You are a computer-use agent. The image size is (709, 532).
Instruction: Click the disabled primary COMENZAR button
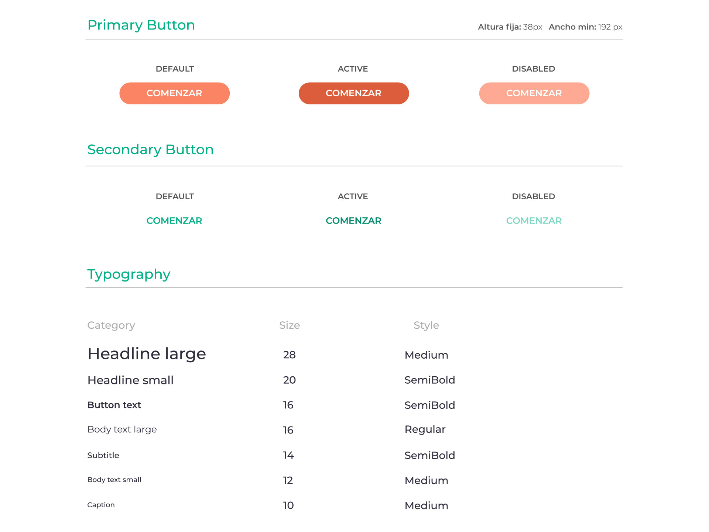pos(534,93)
